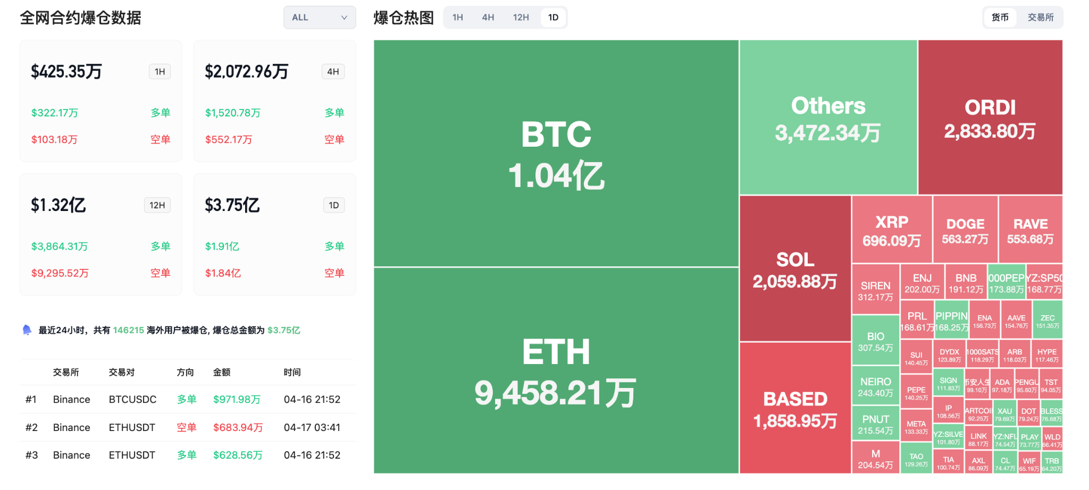
Task: Open the ALL exchange dropdown
Action: coord(319,18)
